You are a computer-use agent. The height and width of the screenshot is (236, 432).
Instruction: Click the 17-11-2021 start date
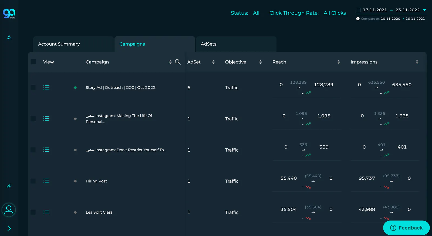[375, 10]
